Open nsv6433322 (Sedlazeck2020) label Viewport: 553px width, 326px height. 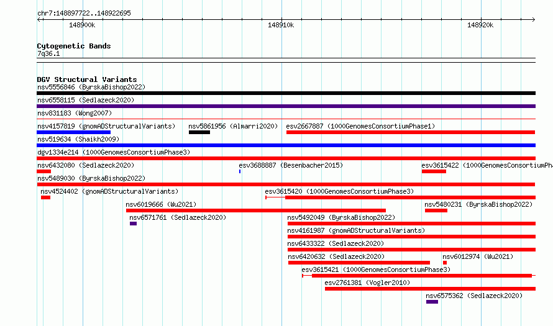pos(336,243)
